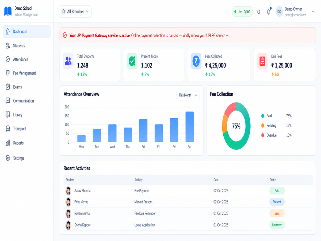321x241 pixels.
Task: Click the Activity column header
Action: (x=139, y=180)
